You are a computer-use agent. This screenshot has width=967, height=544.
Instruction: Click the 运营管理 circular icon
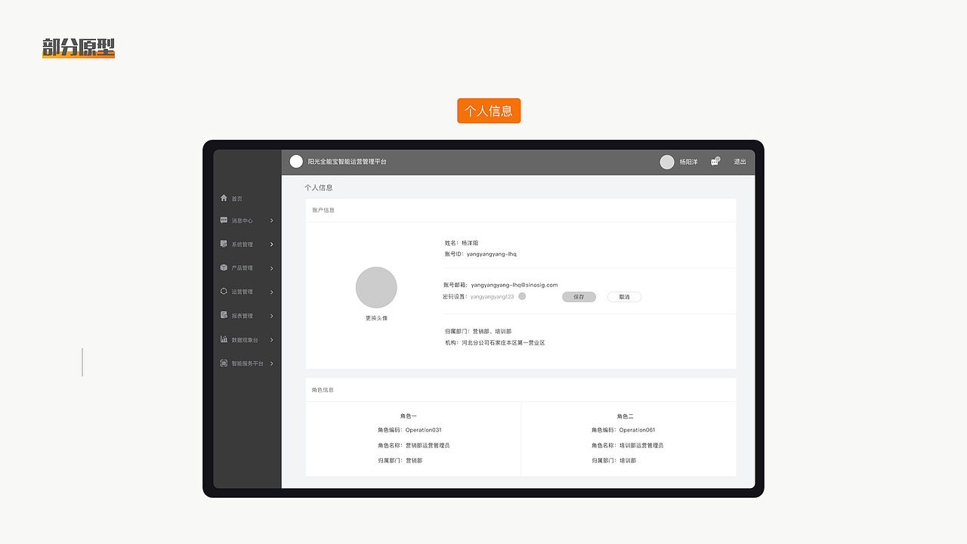(224, 291)
